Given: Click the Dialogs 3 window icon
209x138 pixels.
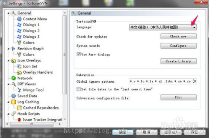Looking at the screenshot, I should [x=19, y=37].
